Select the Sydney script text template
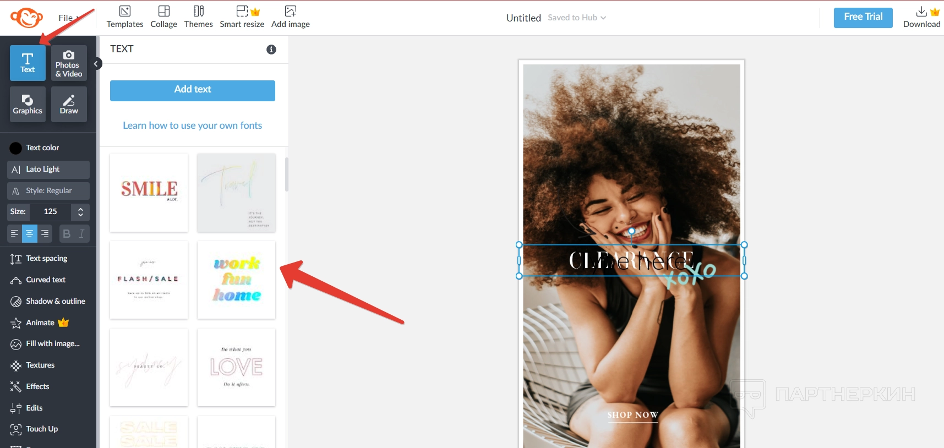The height and width of the screenshot is (448, 944). (x=149, y=368)
